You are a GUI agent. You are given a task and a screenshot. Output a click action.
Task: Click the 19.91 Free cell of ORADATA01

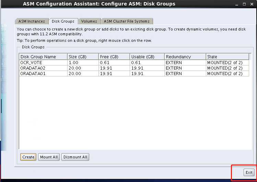(x=114, y=74)
